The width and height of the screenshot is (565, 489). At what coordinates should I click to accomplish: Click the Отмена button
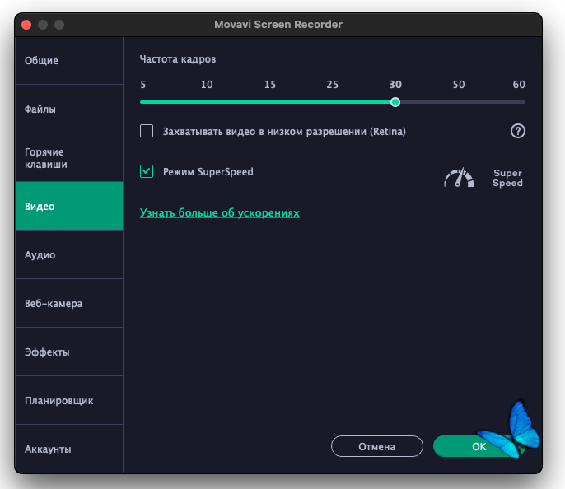pyautogui.click(x=377, y=446)
